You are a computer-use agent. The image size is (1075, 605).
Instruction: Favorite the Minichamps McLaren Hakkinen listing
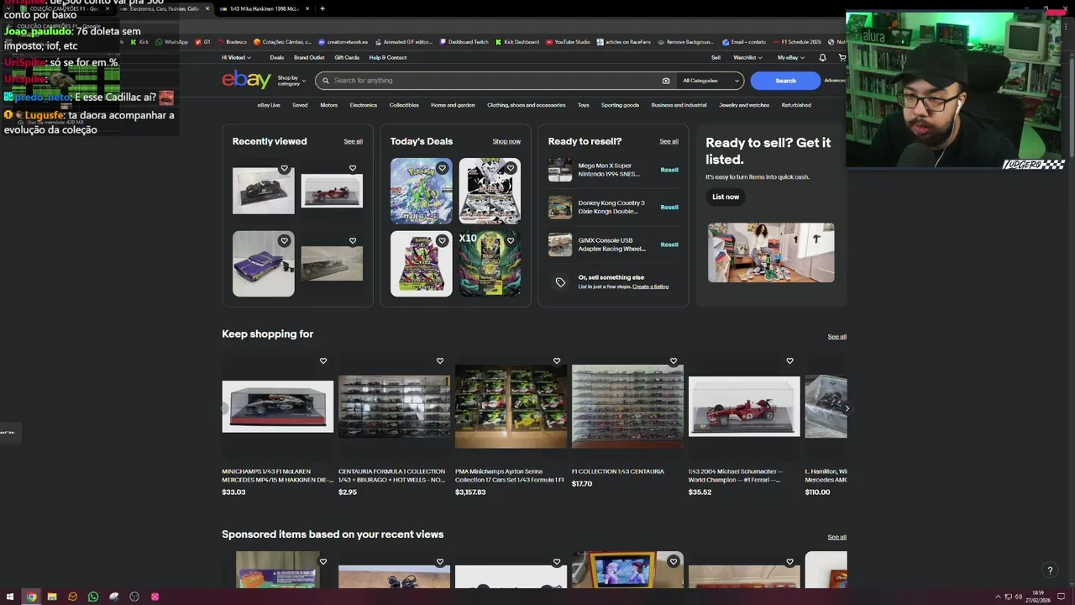[322, 361]
